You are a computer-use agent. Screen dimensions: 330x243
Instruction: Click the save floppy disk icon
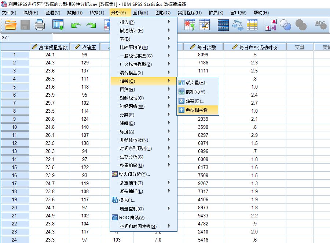click(x=25, y=25)
